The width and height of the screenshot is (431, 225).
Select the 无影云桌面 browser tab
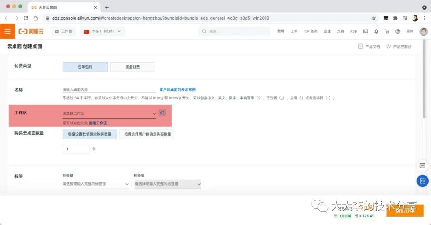tap(64, 8)
